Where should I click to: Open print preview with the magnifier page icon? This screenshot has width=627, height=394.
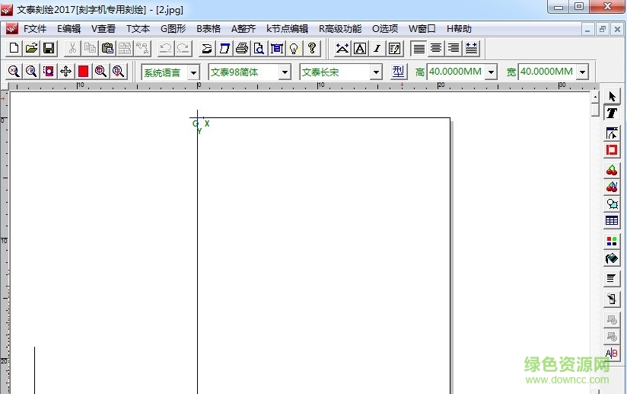pyautogui.click(x=259, y=49)
